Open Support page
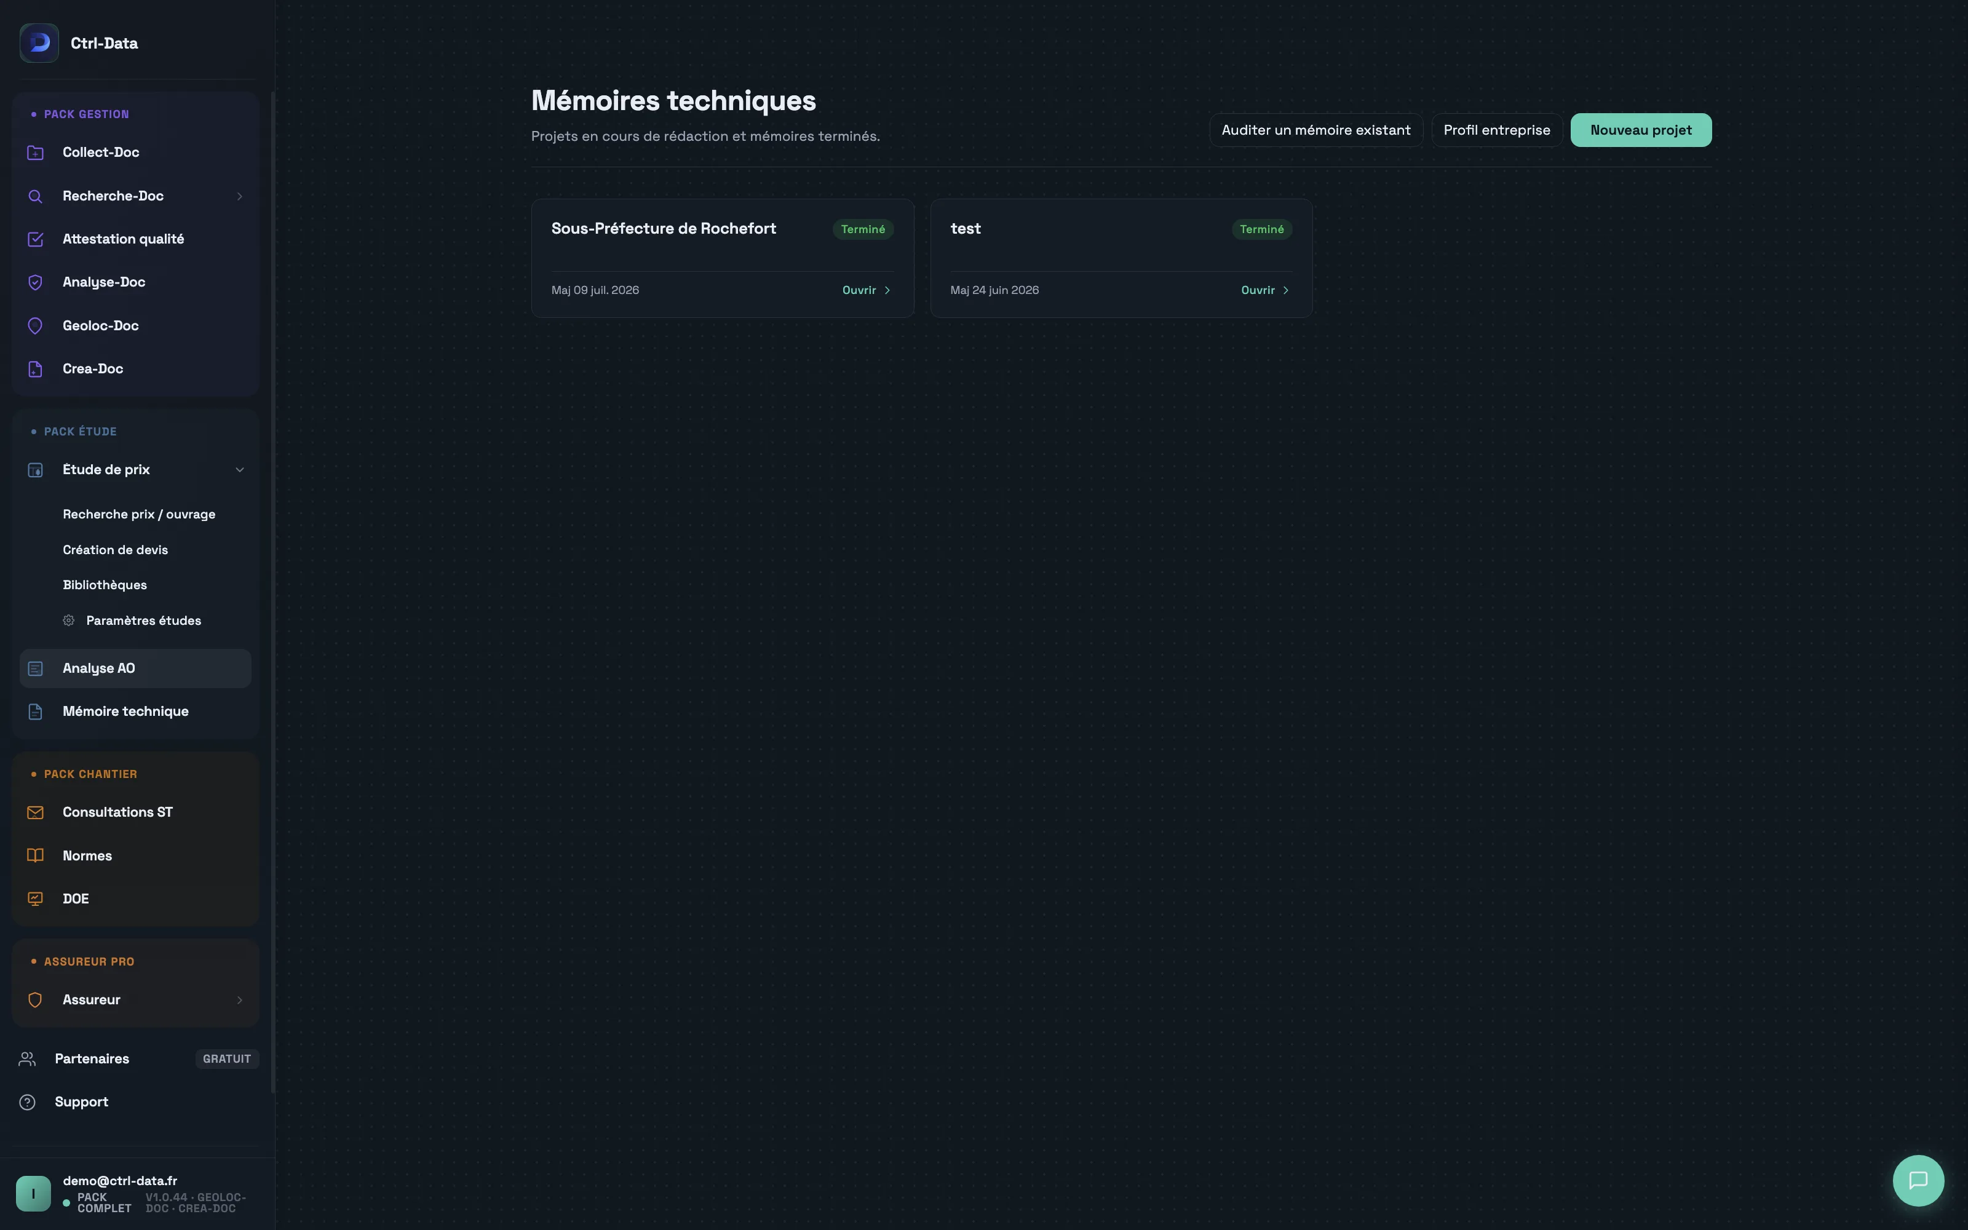The width and height of the screenshot is (1968, 1230). [81, 1101]
